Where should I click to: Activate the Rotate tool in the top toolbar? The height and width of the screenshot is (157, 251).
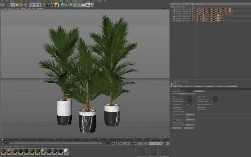click(x=21, y=5)
